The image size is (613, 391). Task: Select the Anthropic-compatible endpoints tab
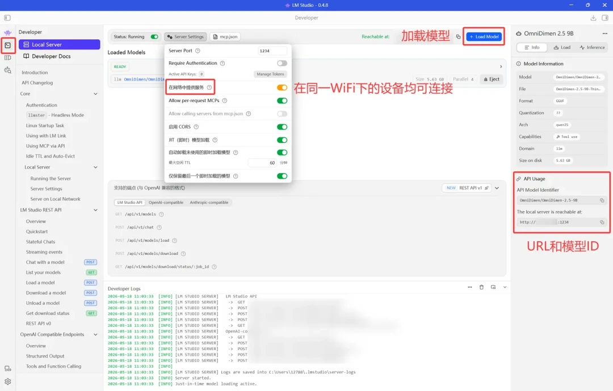[x=209, y=203]
